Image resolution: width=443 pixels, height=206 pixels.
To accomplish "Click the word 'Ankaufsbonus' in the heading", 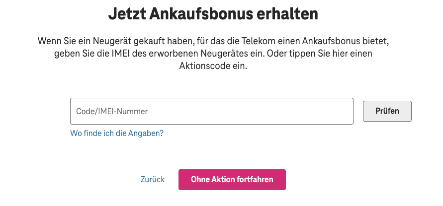I will [x=206, y=14].
